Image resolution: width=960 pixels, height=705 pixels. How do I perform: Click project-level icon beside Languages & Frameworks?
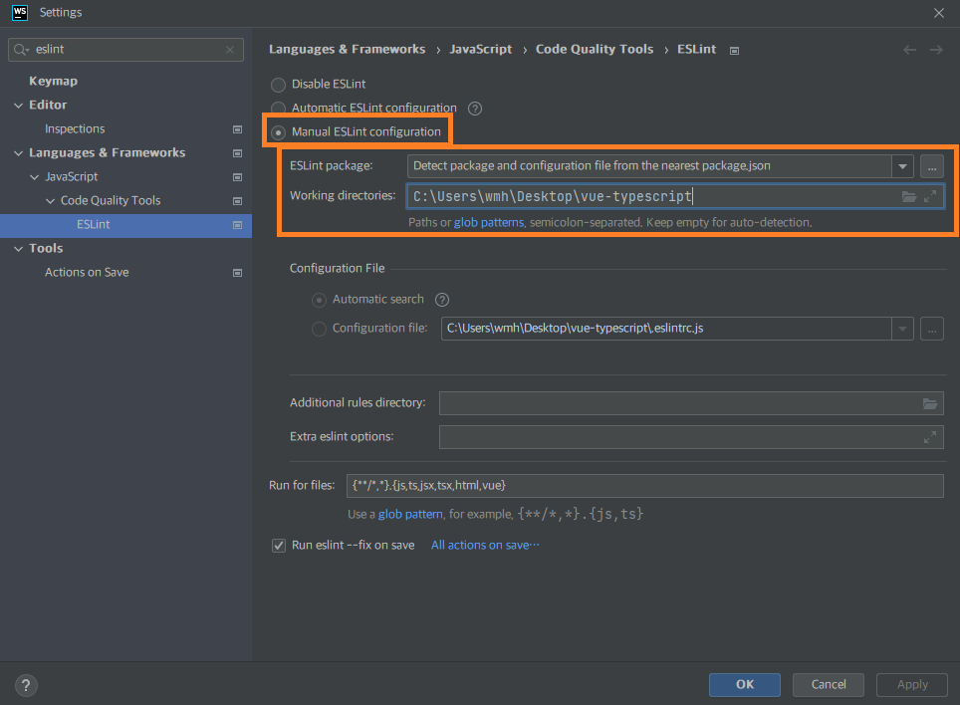pyautogui.click(x=238, y=153)
